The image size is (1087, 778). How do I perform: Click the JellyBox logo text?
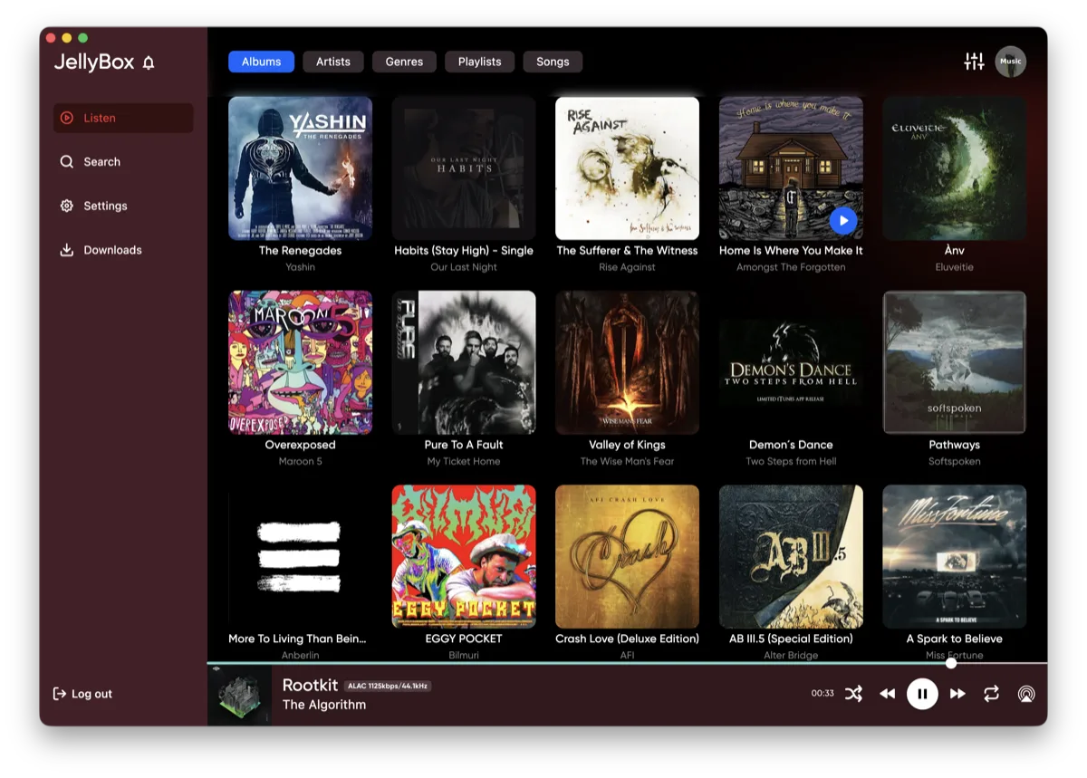pyautogui.click(x=93, y=62)
